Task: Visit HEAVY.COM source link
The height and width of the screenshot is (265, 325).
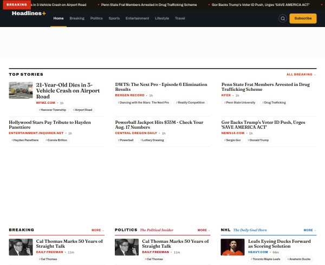Action: tap(258, 252)
